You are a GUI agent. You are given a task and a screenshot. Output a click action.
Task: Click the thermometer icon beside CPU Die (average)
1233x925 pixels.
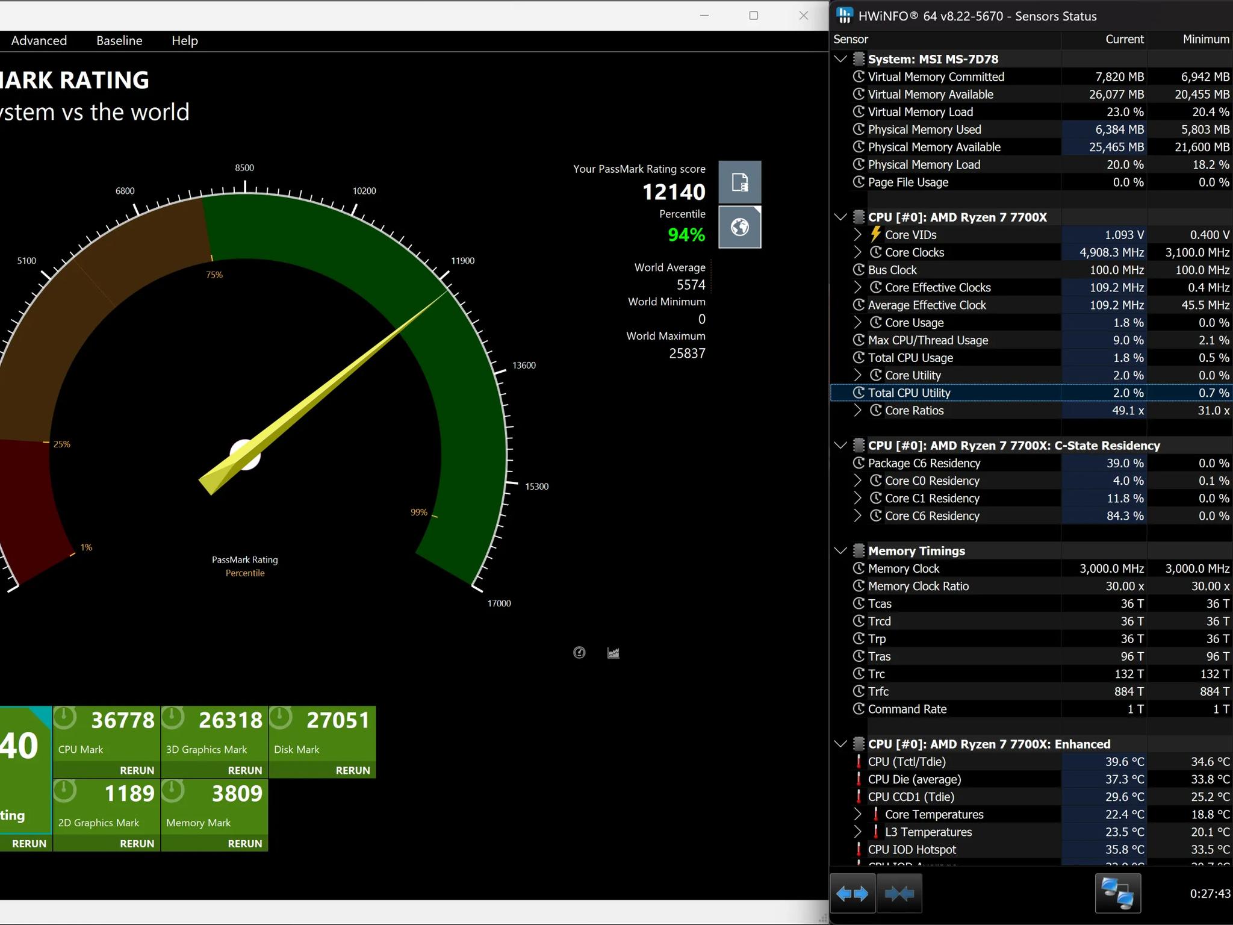point(859,779)
